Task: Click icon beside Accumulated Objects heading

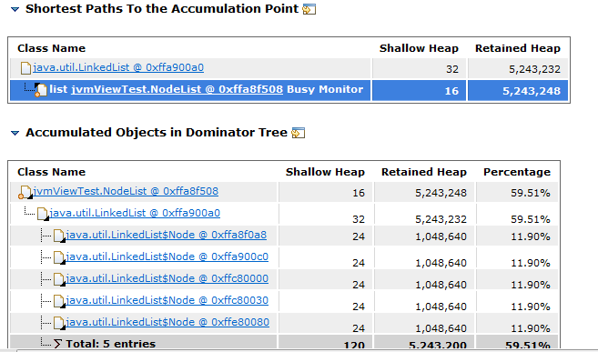Action: [298, 133]
